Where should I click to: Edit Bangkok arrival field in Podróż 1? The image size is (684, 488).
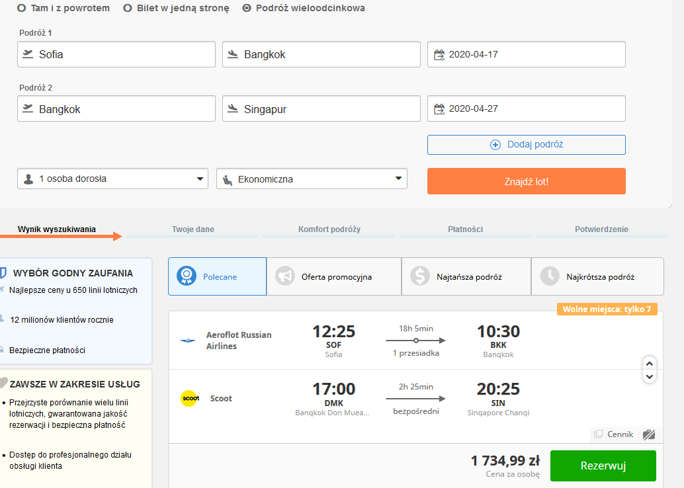321,54
